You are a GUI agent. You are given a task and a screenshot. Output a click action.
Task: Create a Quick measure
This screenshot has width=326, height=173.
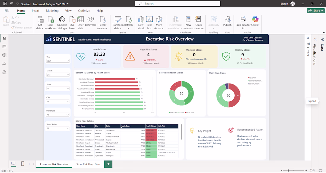(x=199, y=23)
